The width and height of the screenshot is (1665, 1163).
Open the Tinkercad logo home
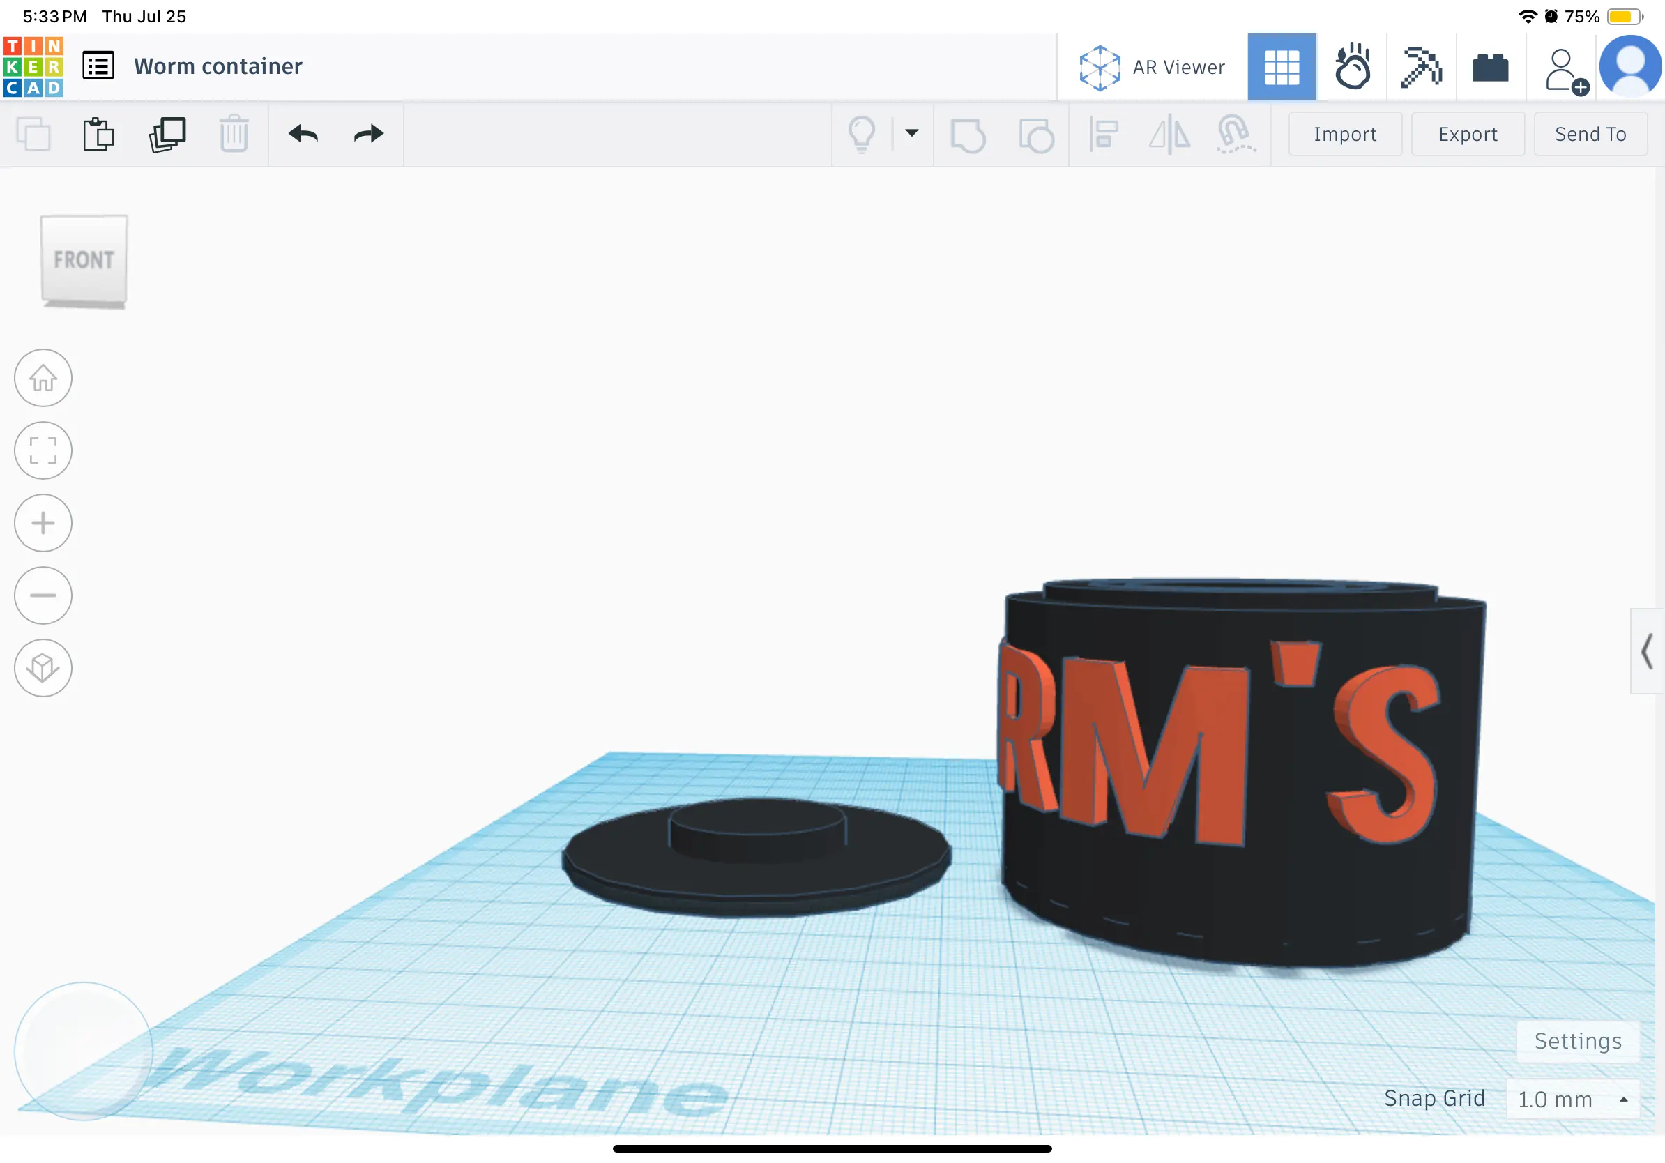click(x=33, y=67)
